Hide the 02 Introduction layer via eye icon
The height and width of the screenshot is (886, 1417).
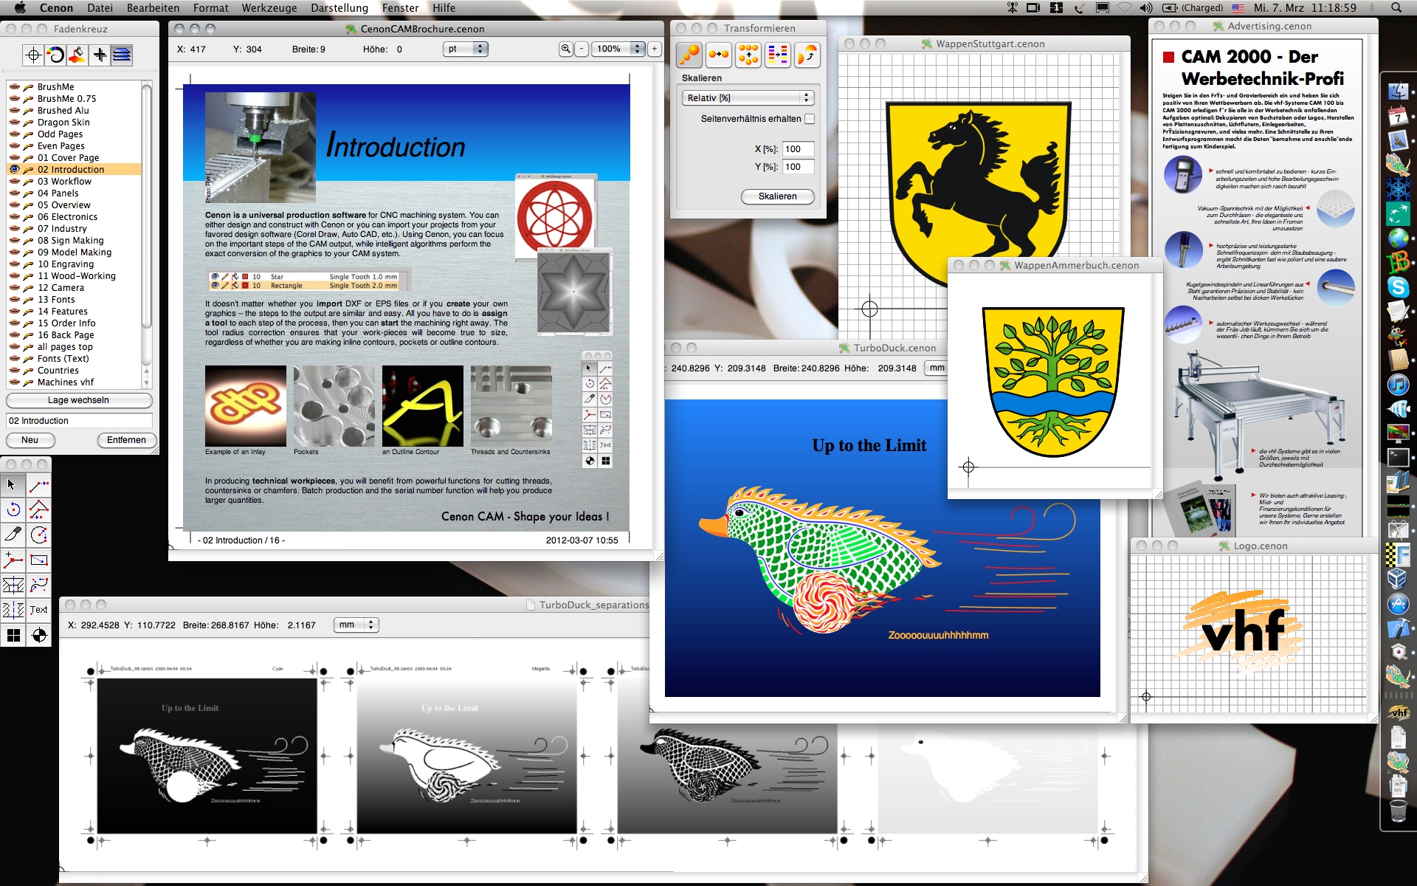pos(14,169)
